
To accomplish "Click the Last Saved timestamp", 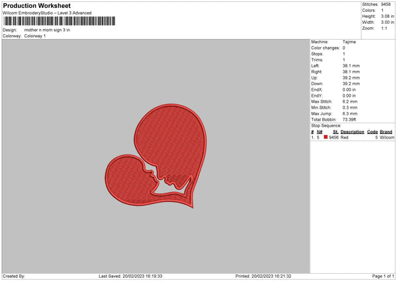I will coord(130,276).
